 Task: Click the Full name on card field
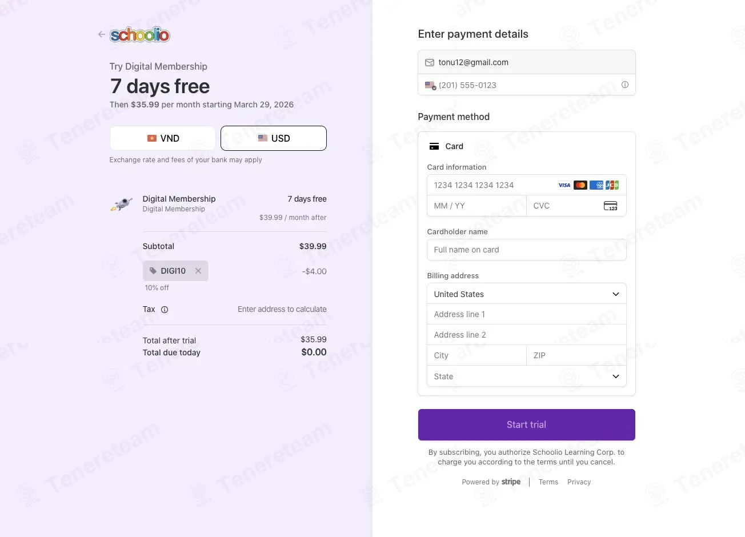click(527, 250)
